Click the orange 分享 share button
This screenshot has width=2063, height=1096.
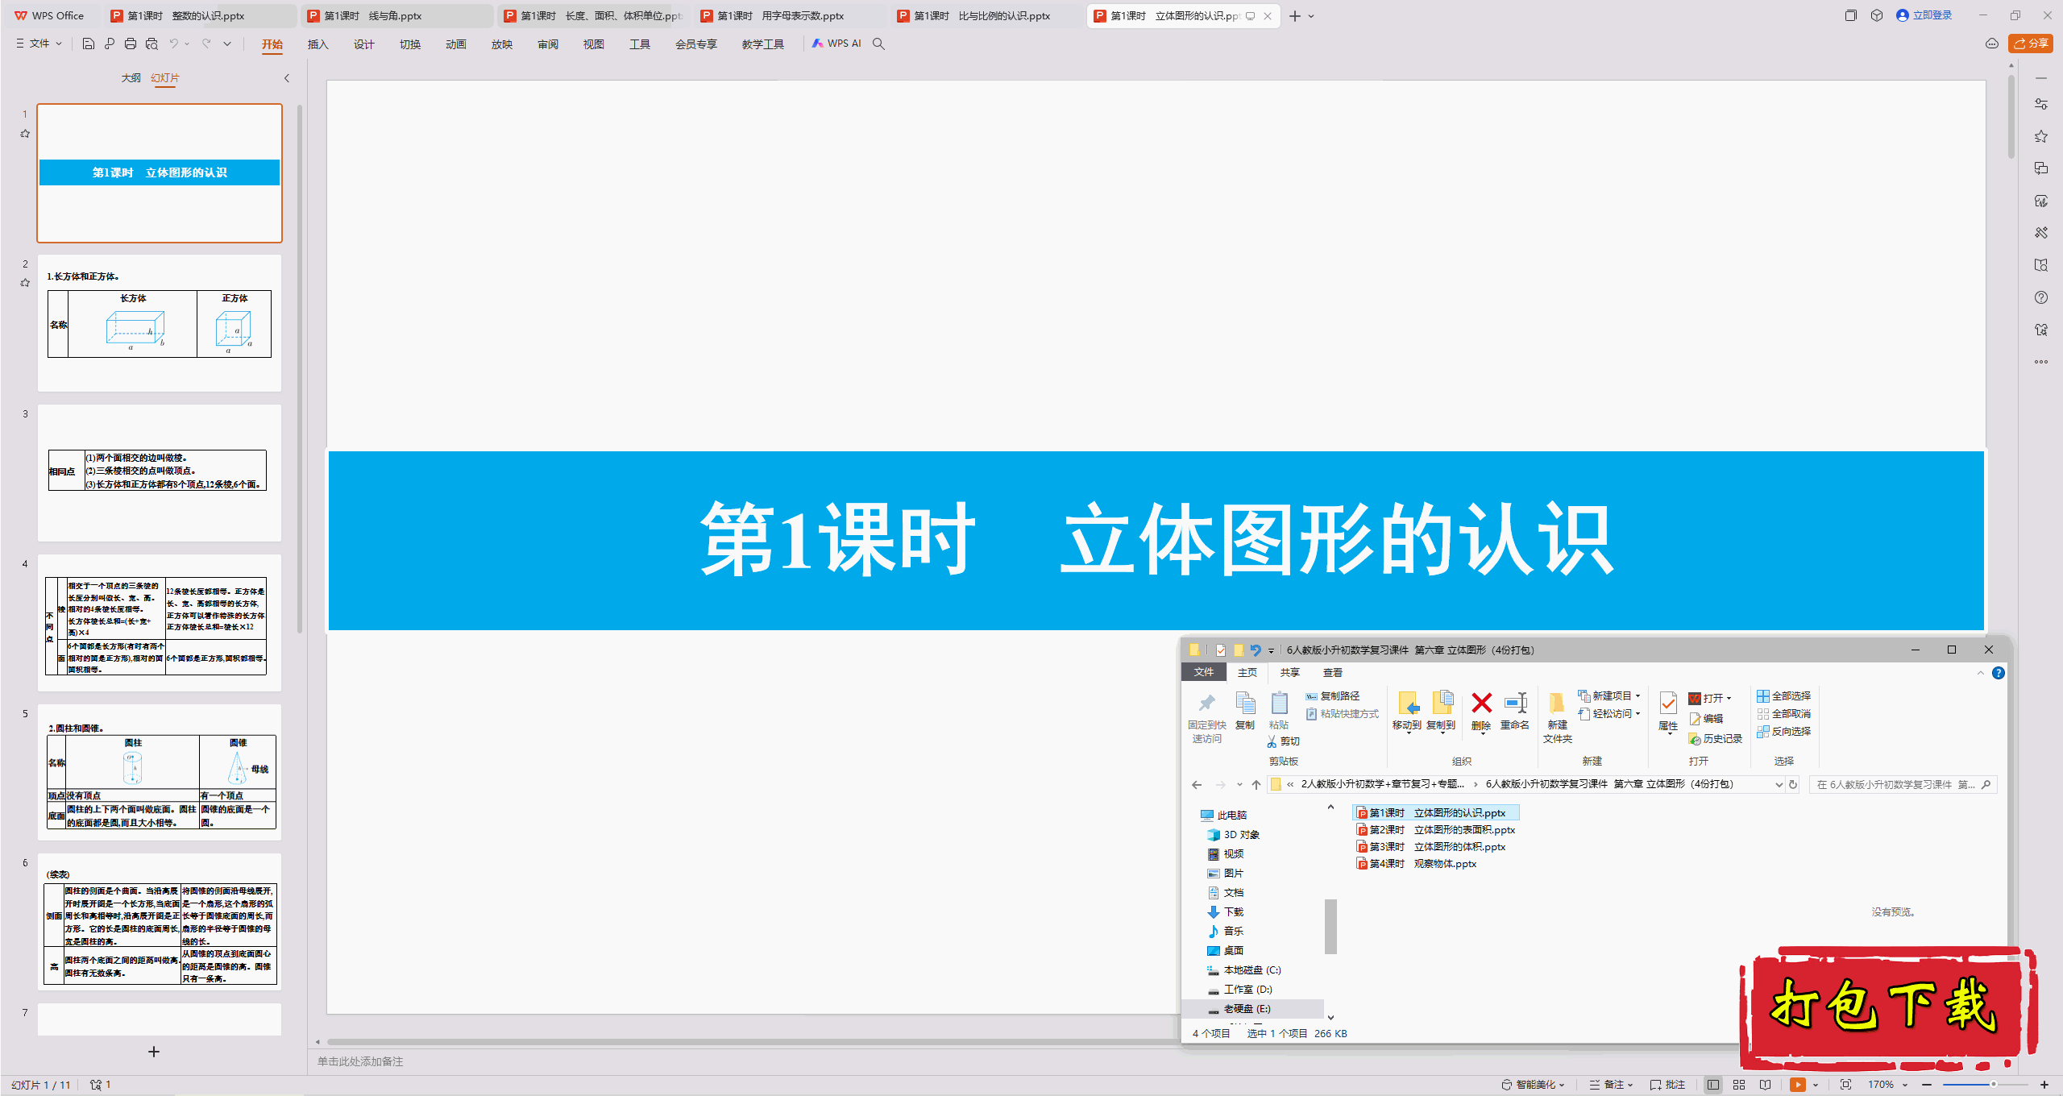click(x=2031, y=44)
